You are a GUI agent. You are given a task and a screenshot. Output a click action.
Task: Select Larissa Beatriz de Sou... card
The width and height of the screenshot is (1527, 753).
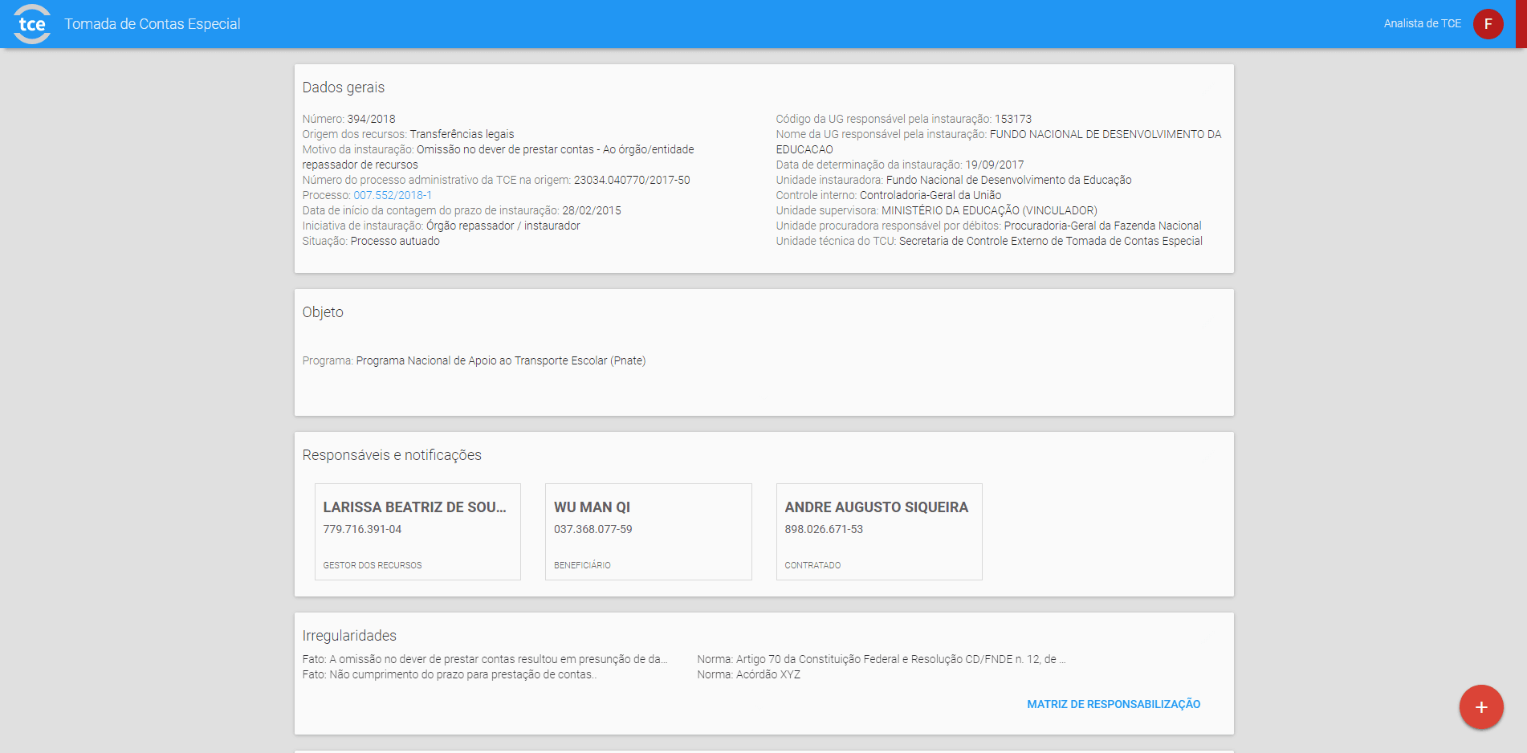coord(417,531)
